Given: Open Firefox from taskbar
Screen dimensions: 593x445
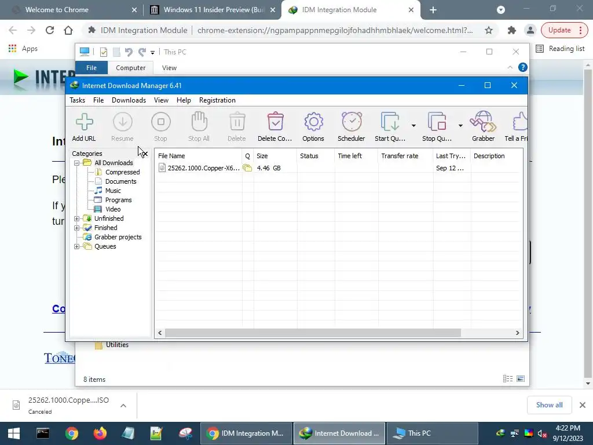Looking at the screenshot, I should [100, 433].
